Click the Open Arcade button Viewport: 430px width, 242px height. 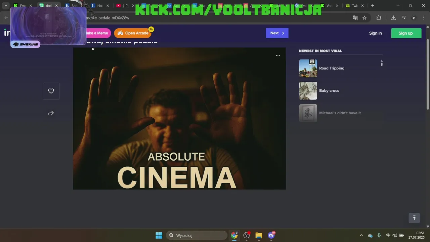tap(133, 33)
